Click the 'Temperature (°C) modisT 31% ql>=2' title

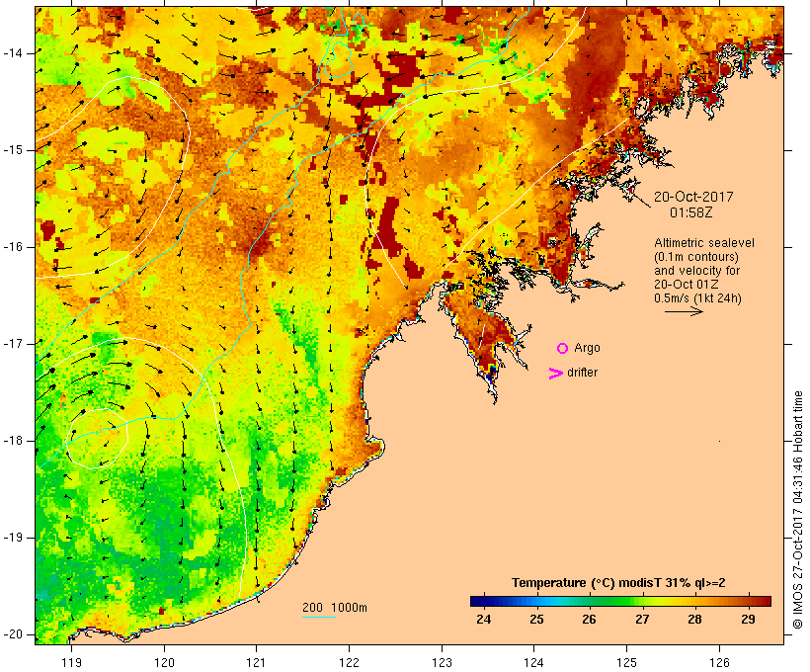[618, 583]
